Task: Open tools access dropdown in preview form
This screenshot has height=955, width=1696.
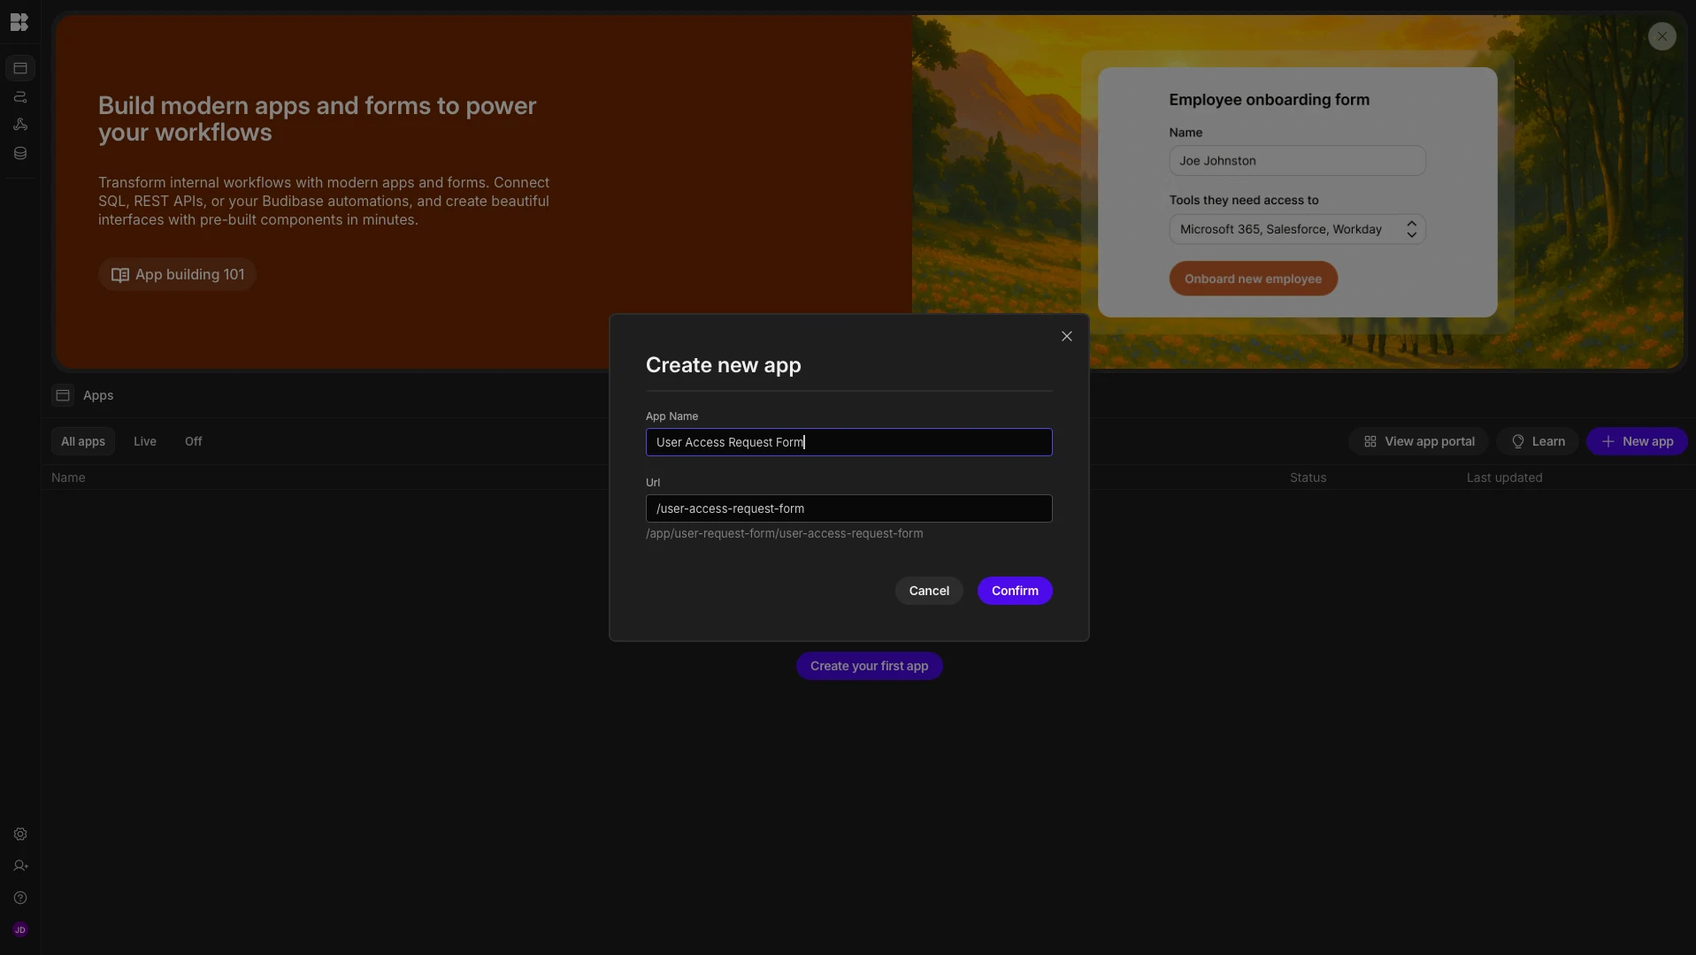Action: pos(1297,229)
